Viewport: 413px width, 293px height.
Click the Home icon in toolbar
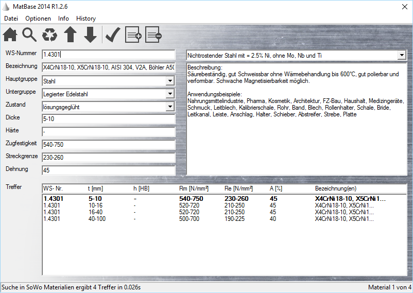coord(10,35)
